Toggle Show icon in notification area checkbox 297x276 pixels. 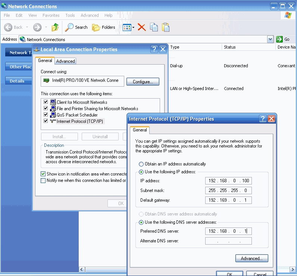(43, 174)
